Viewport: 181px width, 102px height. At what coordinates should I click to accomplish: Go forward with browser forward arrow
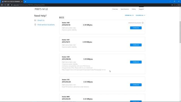click(5, 5)
